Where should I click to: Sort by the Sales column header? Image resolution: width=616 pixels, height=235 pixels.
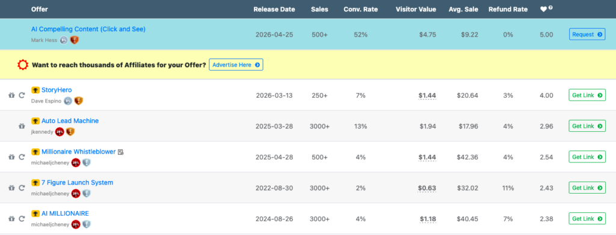coord(319,10)
